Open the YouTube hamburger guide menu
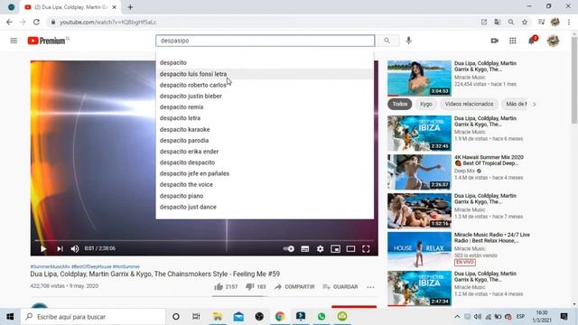Screen dimensions: 578x325 (x=14, y=41)
